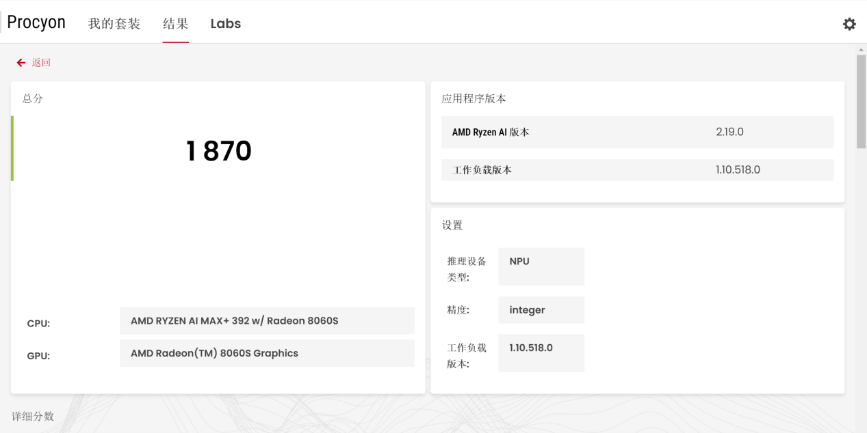Screen dimensions: 867x433
Task: Open the Labs tab
Action: click(x=225, y=24)
